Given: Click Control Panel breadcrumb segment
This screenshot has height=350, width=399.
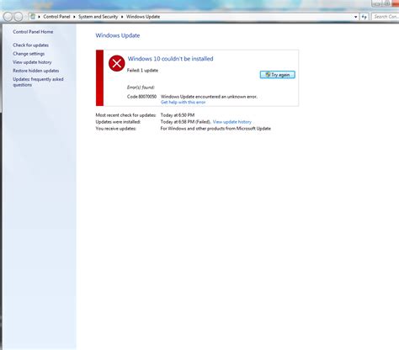Looking at the screenshot, I should tap(56, 17).
